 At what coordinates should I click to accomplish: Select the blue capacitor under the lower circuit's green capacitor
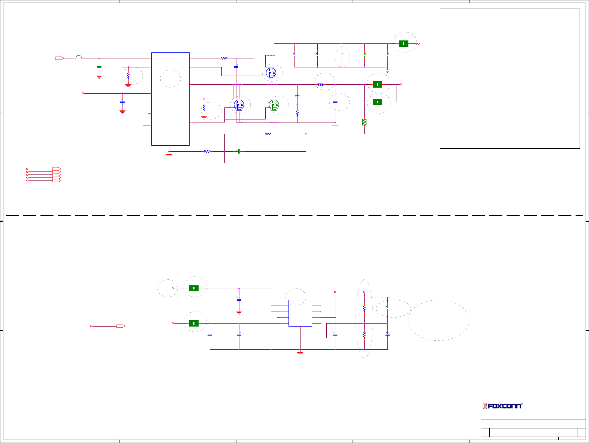click(x=387, y=334)
